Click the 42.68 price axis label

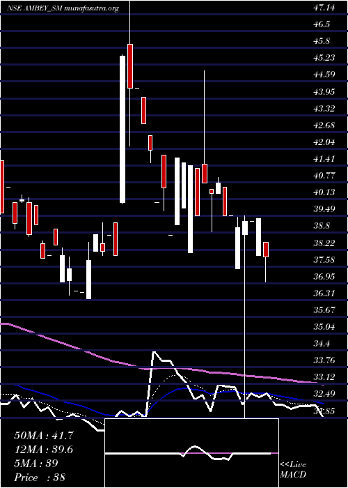pos(324,125)
